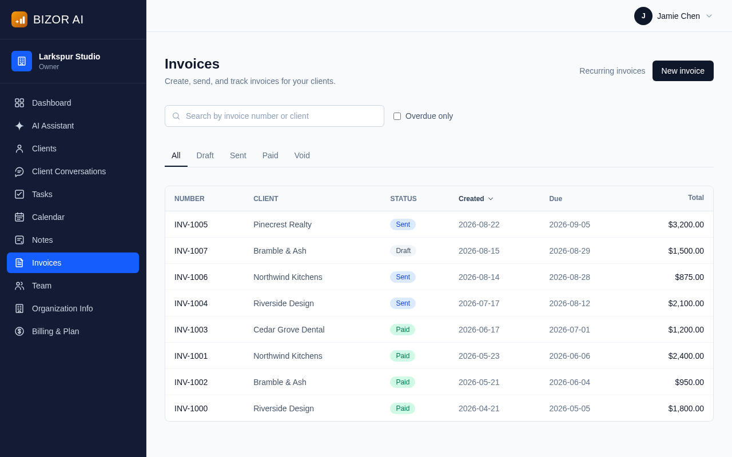Open invoice INV-1005
732x457 pixels.
coord(191,225)
